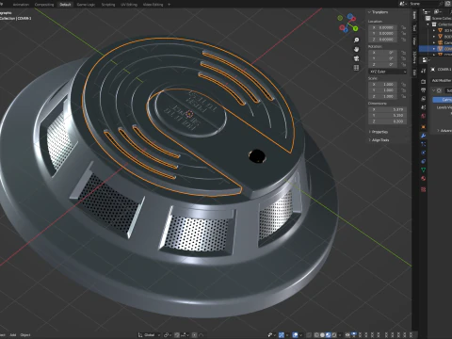
Task: Toggle lock on Location X
Action: pyautogui.click(x=404, y=27)
